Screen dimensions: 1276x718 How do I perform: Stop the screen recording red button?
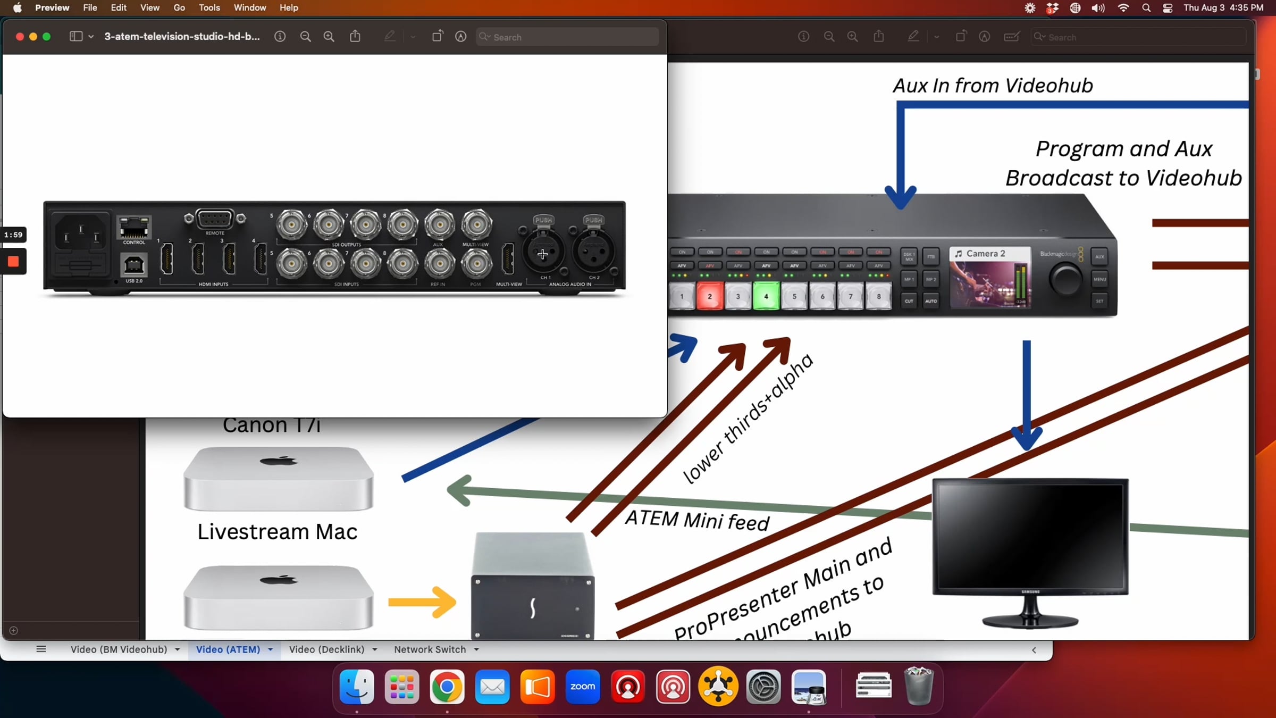13,261
